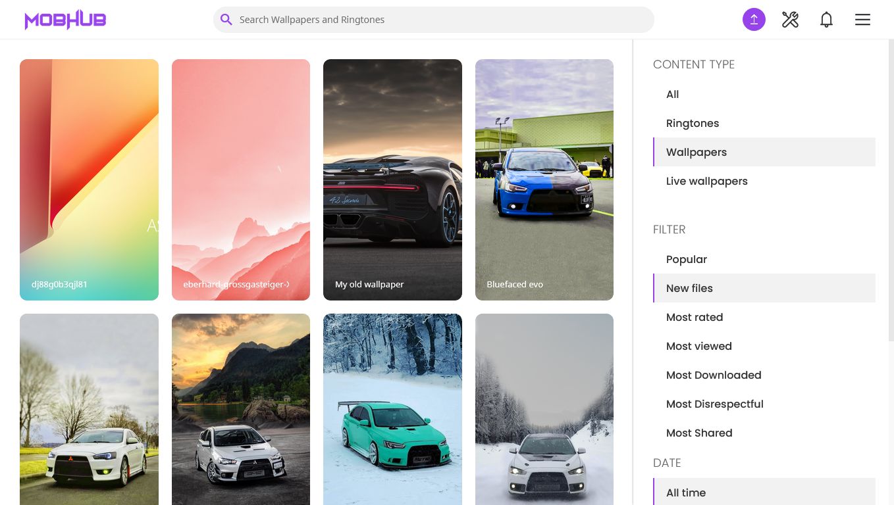Filter by New files
This screenshot has height=505, width=894.
pos(764,288)
